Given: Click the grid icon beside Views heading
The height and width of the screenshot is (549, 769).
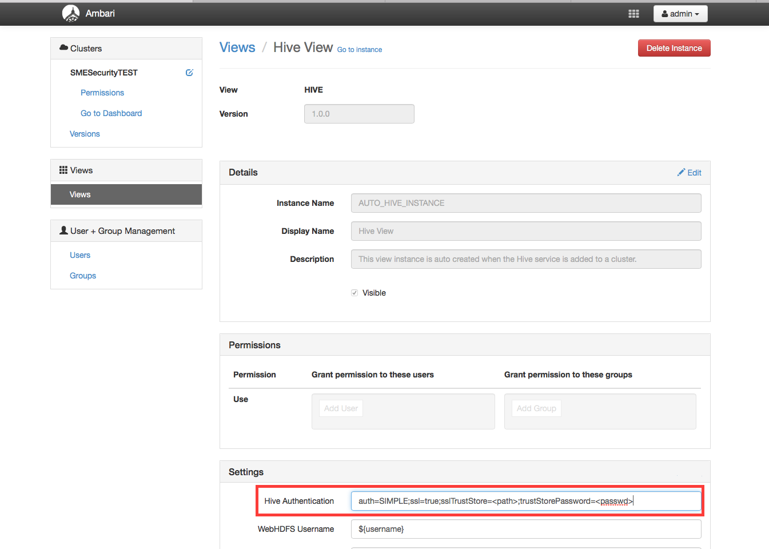Looking at the screenshot, I should point(63,170).
